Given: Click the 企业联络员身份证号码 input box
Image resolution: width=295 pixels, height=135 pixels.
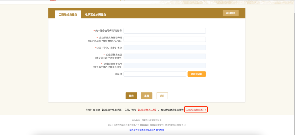Looking at the screenshot, I should (165, 39).
